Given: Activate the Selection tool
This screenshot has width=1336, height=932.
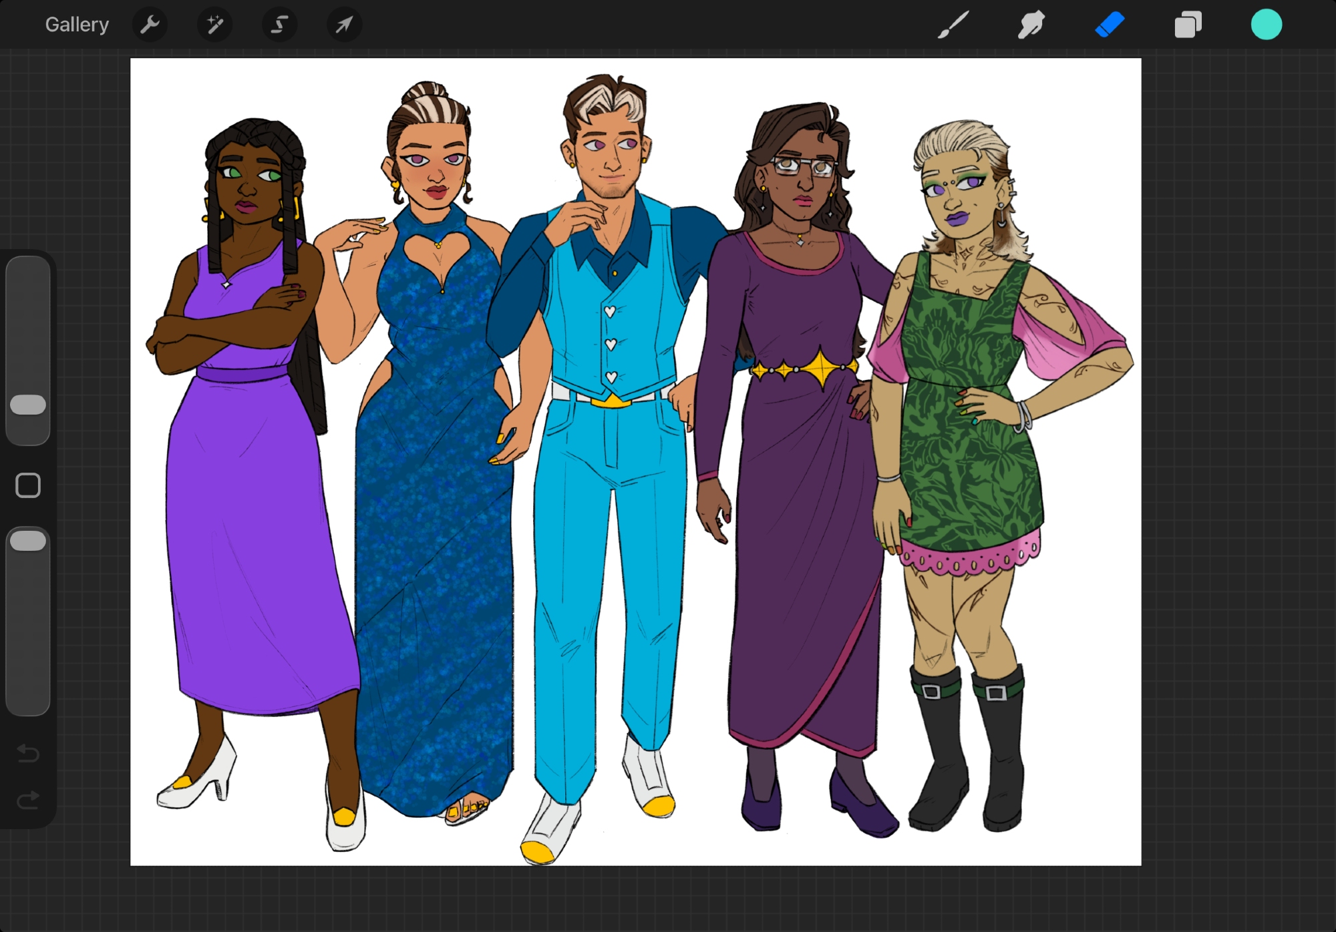Looking at the screenshot, I should coord(279,25).
